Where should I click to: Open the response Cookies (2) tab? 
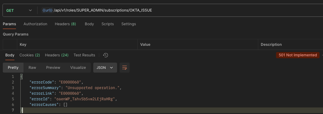30,55
